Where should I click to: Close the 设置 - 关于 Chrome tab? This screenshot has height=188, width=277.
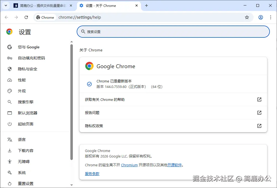(x=137, y=5)
